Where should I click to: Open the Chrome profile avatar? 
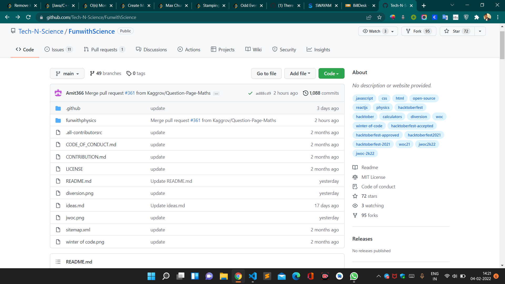487,17
